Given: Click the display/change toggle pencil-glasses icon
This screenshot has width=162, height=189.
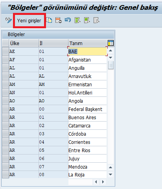Looking at the screenshot, I should (x=9, y=20).
